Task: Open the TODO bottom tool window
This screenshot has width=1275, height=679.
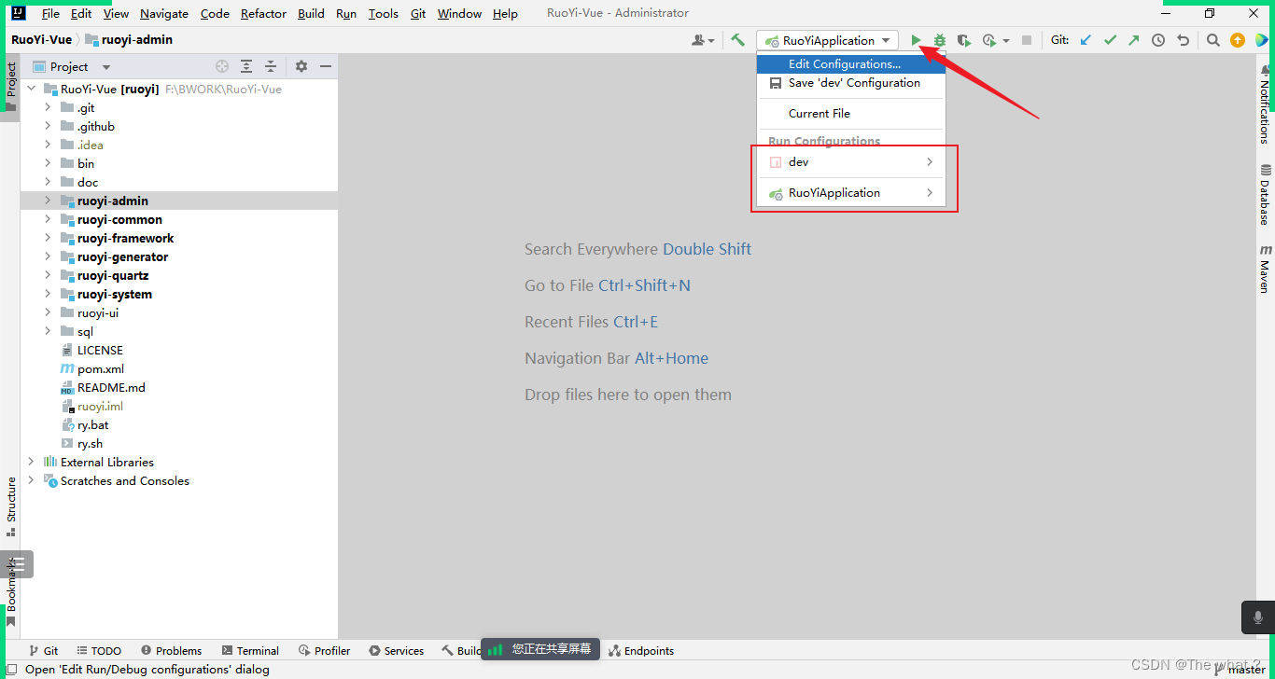Action: pos(99,651)
